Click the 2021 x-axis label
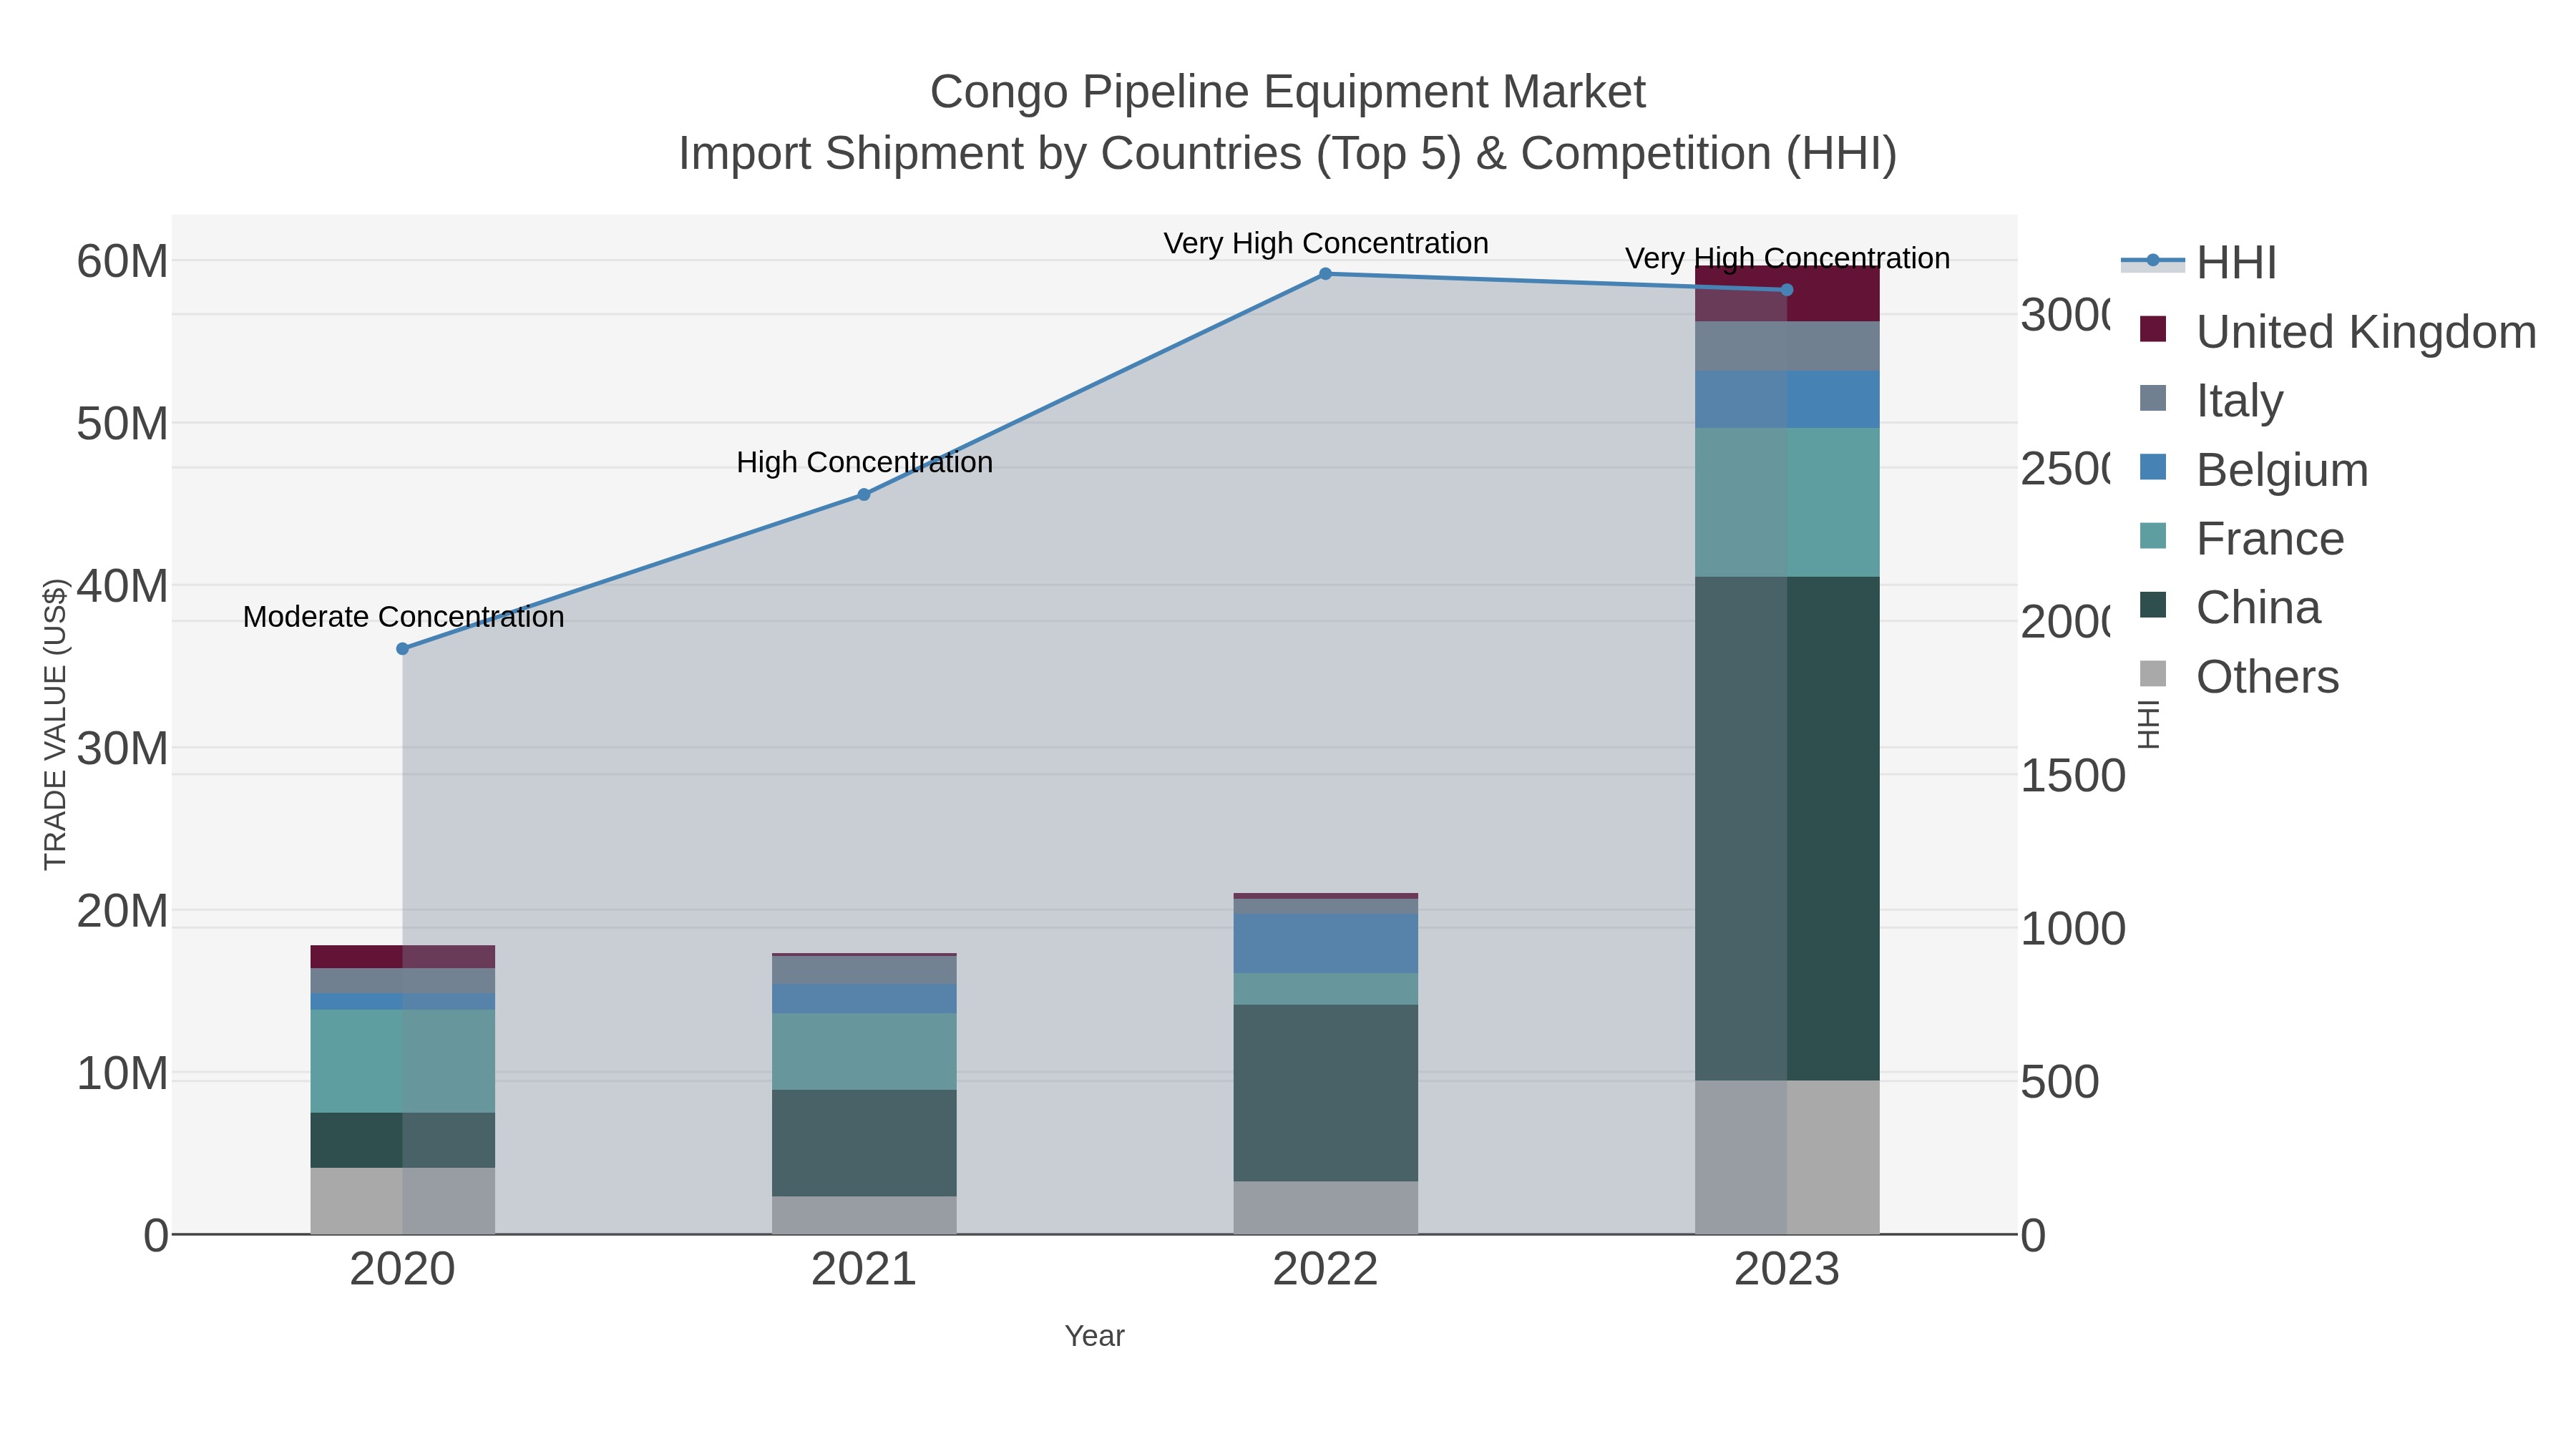This screenshot has width=2576, height=1449. (x=864, y=1270)
